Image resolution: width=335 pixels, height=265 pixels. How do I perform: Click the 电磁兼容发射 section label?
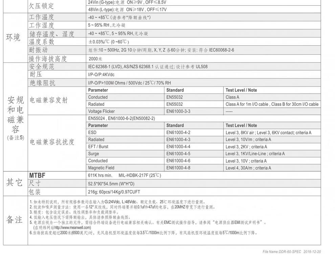[49, 100]
